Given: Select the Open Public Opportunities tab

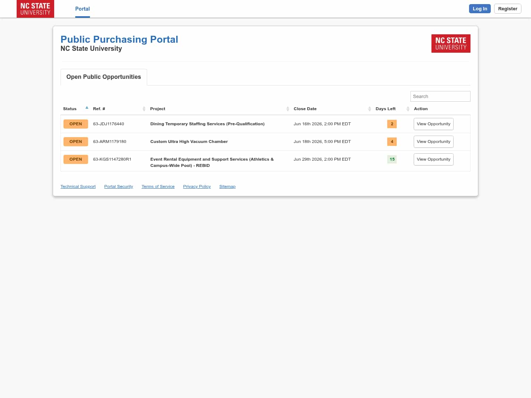Looking at the screenshot, I should (104, 77).
